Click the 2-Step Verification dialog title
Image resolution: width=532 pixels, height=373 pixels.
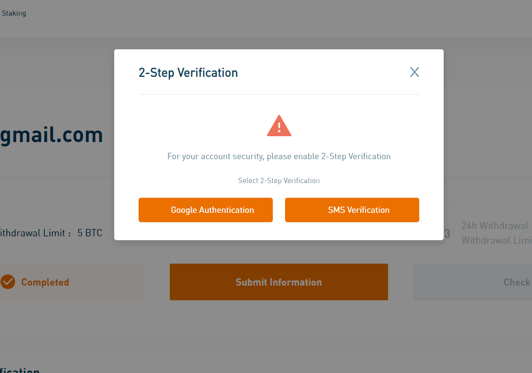(189, 72)
